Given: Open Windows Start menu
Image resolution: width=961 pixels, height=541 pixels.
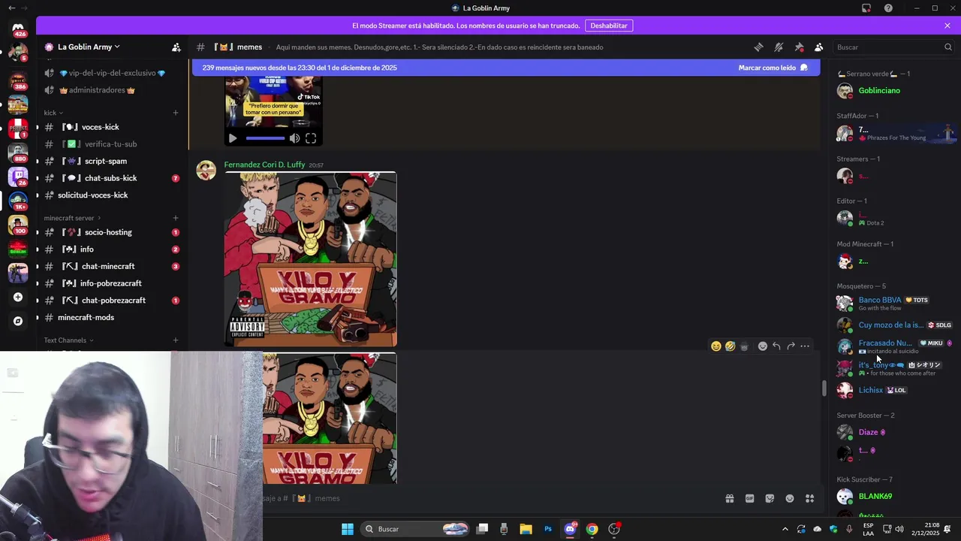Looking at the screenshot, I should (x=347, y=529).
